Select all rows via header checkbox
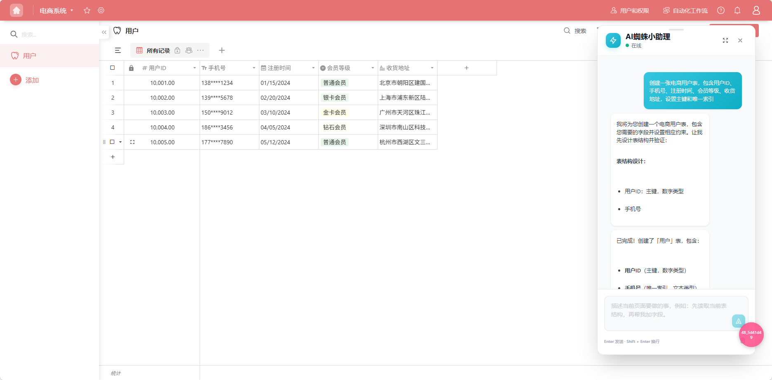Image resolution: width=772 pixels, height=380 pixels. tap(113, 68)
